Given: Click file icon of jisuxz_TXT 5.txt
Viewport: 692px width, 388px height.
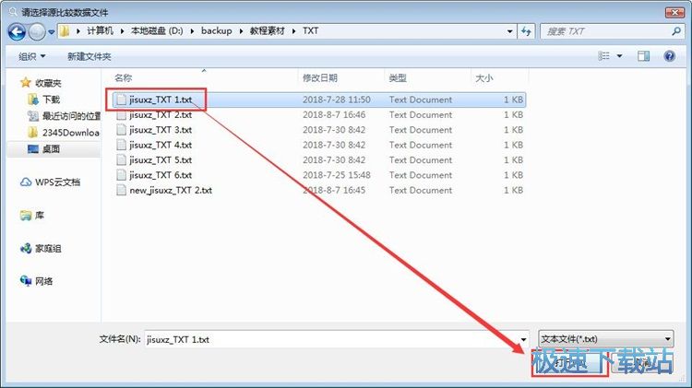Looking at the screenshot, I should (122, 159).
